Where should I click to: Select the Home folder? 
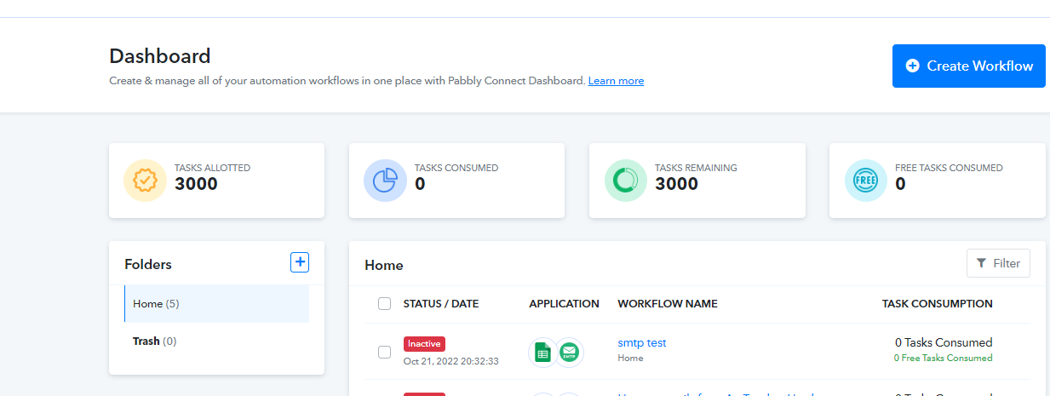pos(216,304)
